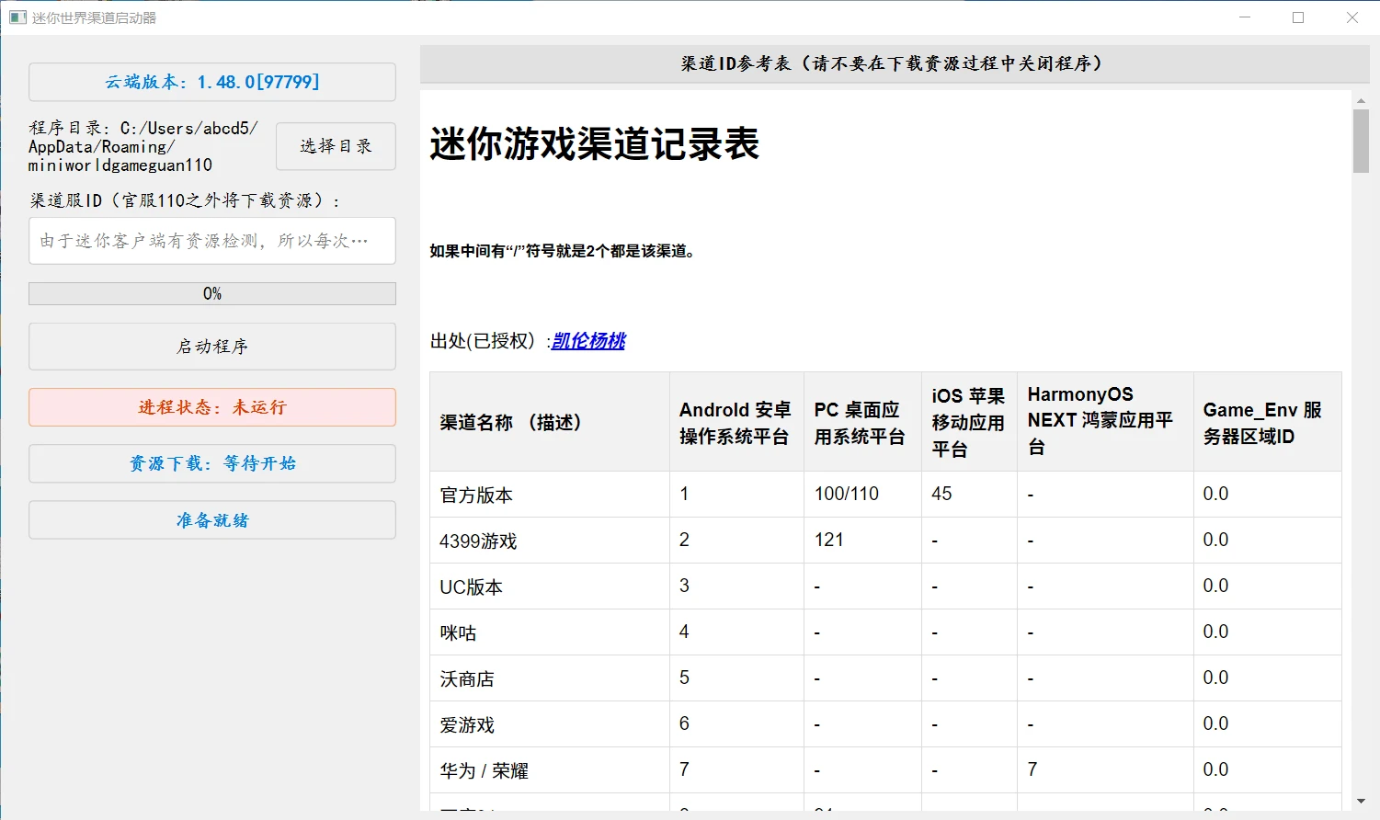Click the cloud version 1.48.0 button
The height and width of the screenshot is (820, 1380).
pos(212,82)
